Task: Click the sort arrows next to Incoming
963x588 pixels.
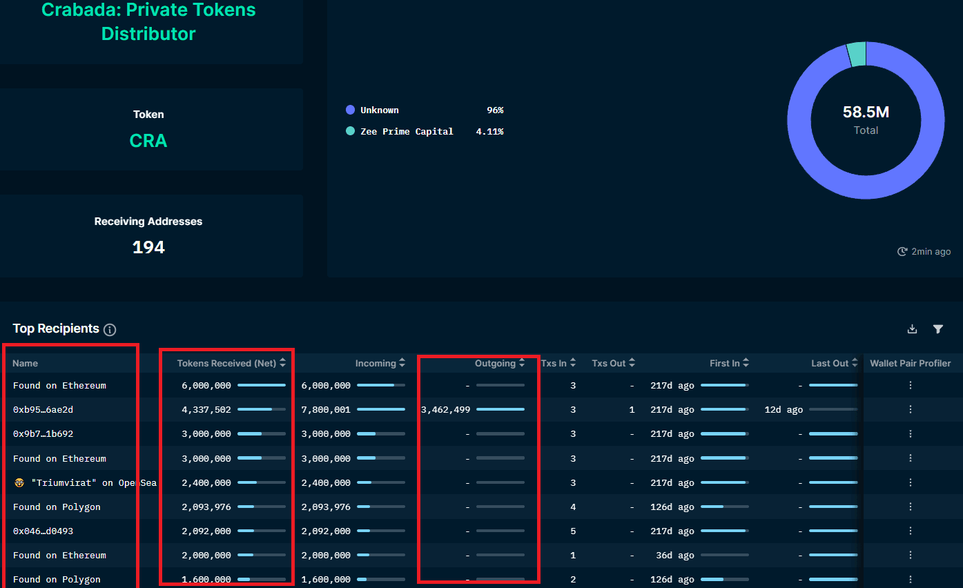Action: pos(402,363)
